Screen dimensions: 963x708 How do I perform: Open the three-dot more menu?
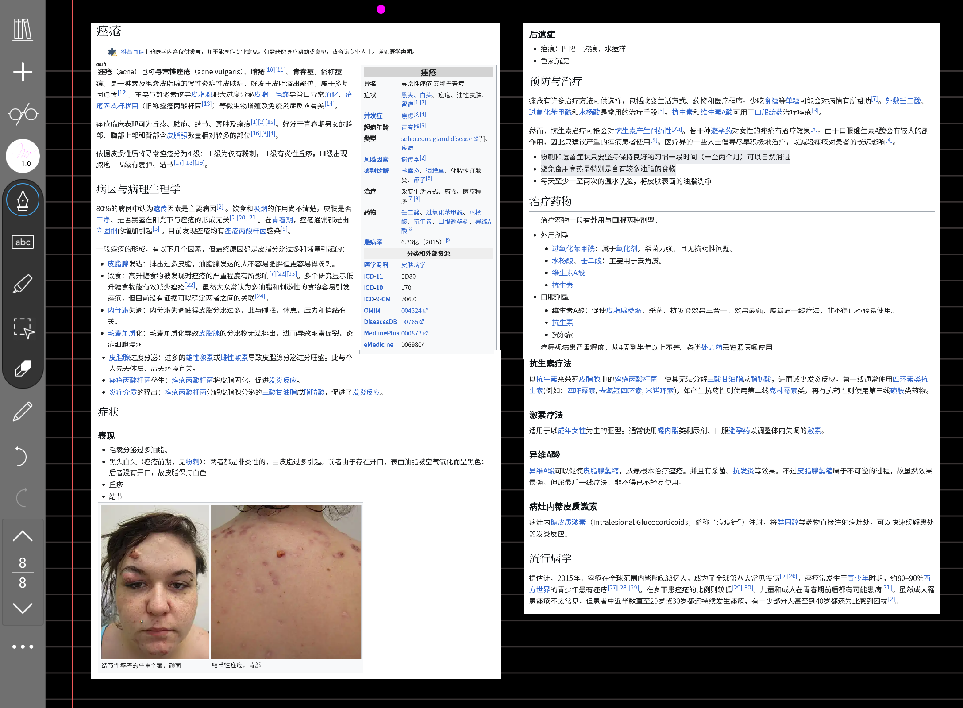pos(23,647)
